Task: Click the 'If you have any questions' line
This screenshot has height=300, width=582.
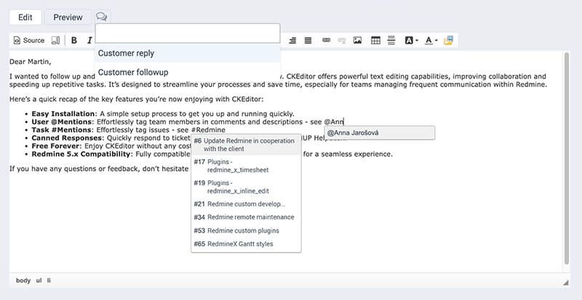Action: point(99,169)
